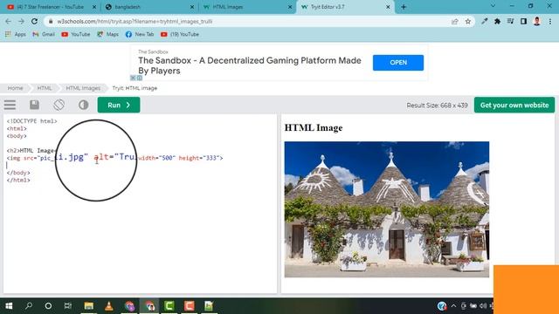
Task: Open the media control icon
Action: point(510,21)
